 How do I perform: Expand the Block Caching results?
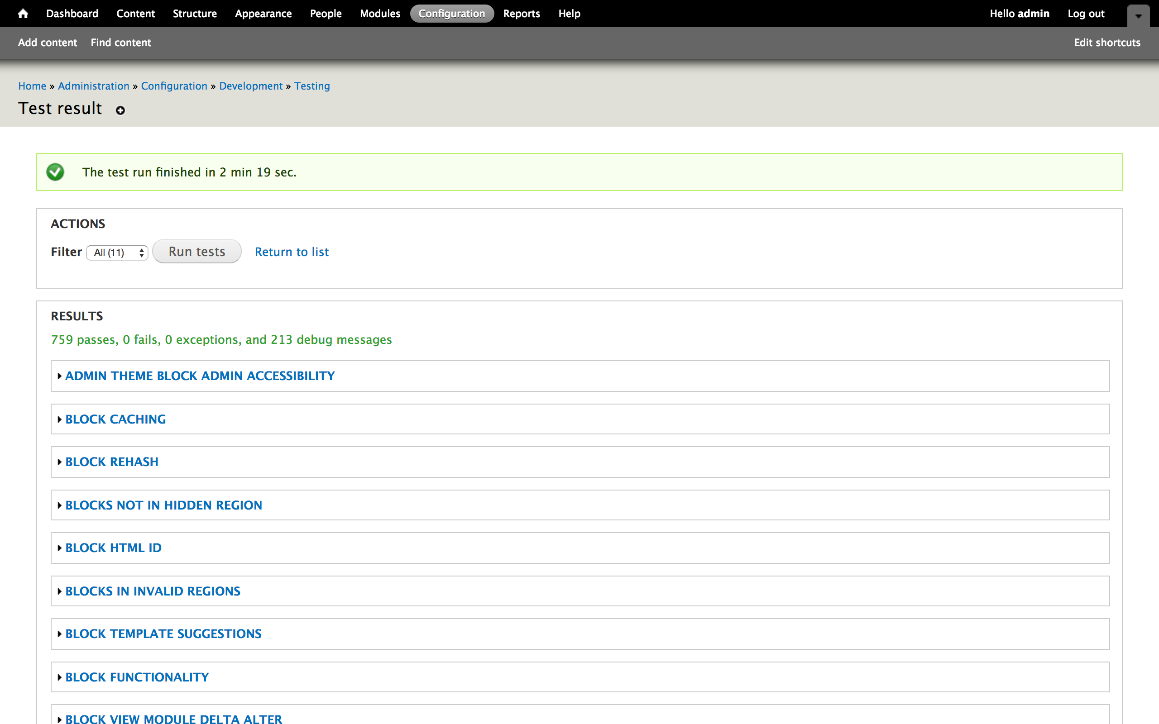pos(115,419)
